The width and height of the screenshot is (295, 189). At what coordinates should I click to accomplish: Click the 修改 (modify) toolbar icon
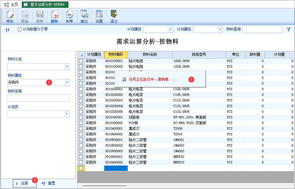[x=10, y=17]
